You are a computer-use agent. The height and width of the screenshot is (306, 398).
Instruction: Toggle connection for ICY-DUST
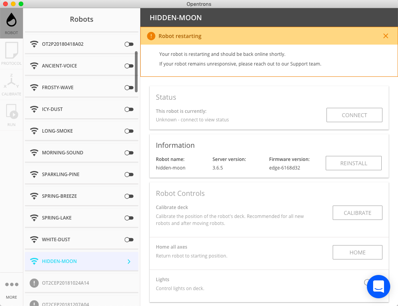click(x=129, y=109)
